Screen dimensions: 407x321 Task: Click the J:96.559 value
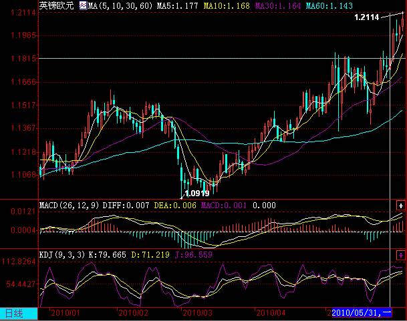[x=194, y=255]
